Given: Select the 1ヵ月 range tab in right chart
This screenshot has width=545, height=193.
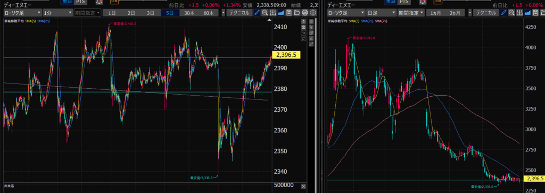Looking at the screenshot, I should click(436, 13).
